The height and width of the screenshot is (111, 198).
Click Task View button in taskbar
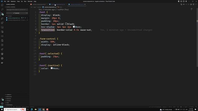point(28,109)
